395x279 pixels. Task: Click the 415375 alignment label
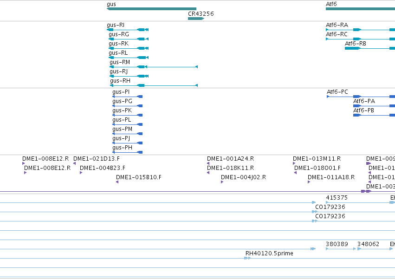tap(337, 198)
